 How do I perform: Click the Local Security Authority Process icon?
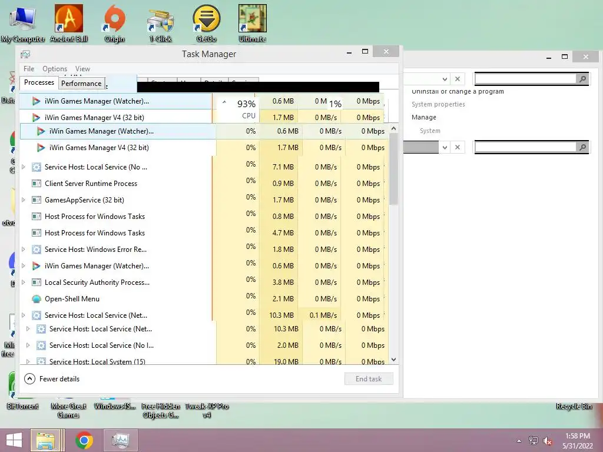pyautogui.click(x=37, y=282)
